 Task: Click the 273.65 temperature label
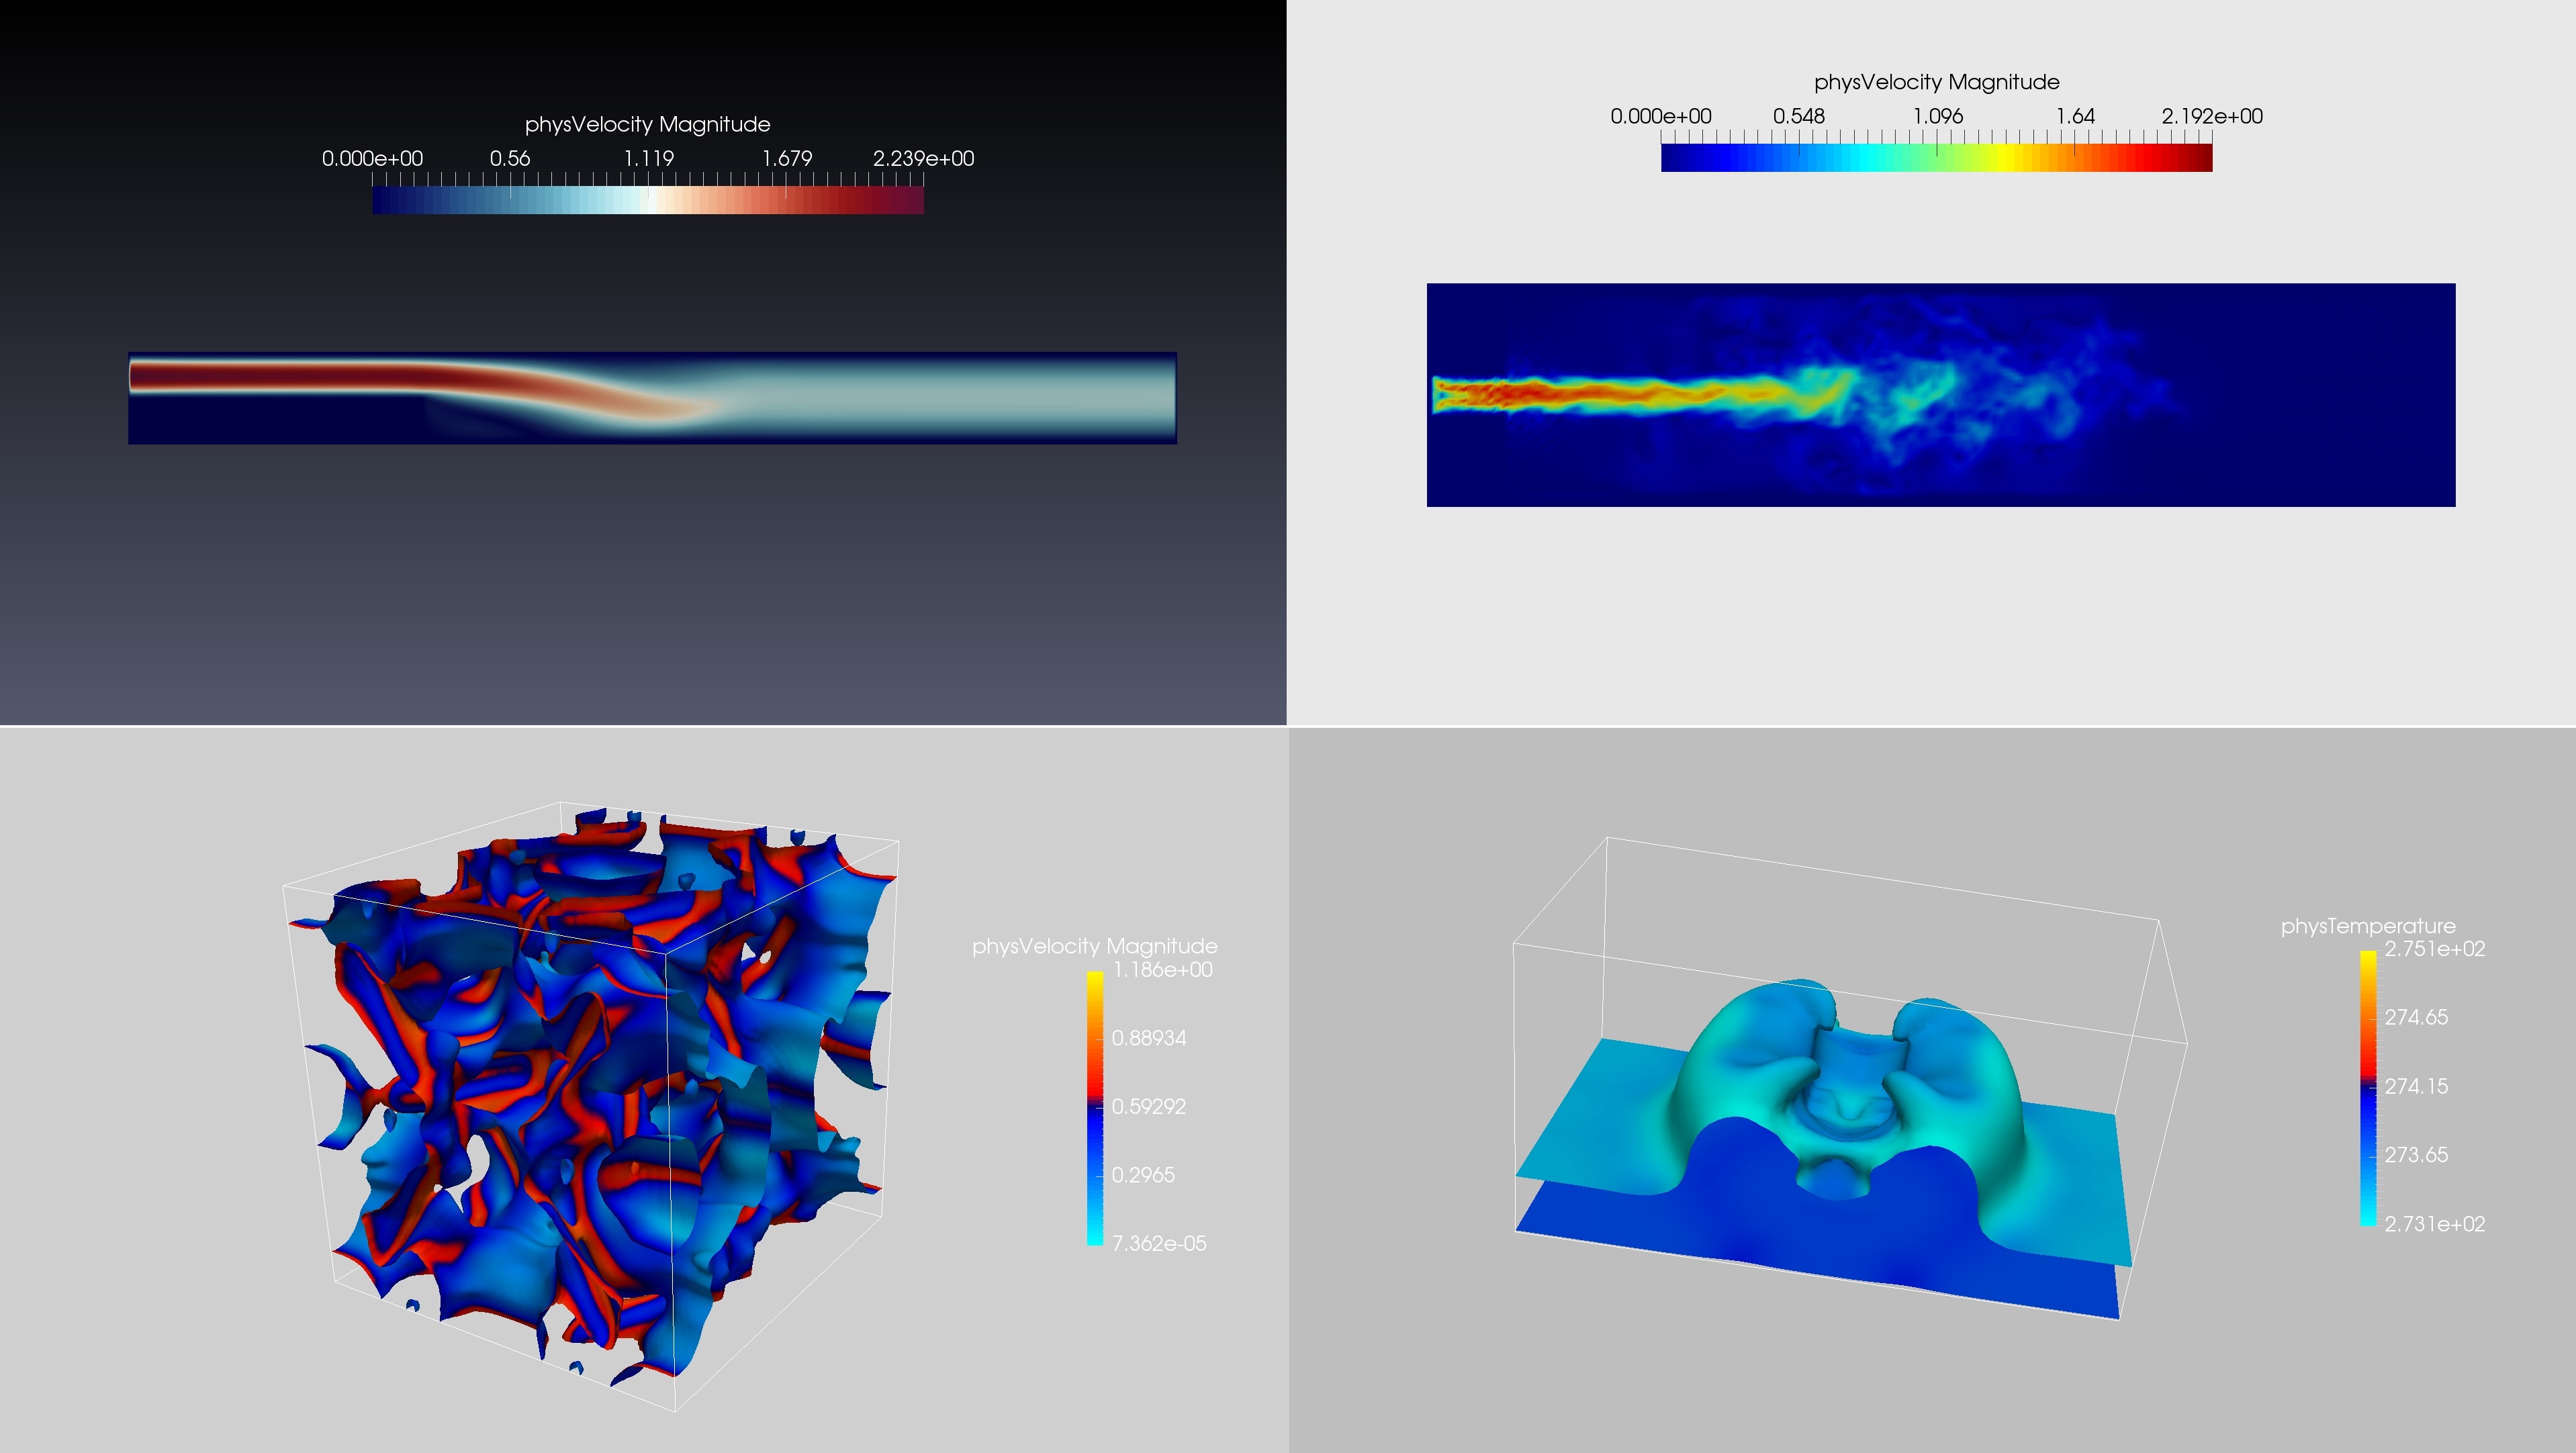[2417, 1155]
